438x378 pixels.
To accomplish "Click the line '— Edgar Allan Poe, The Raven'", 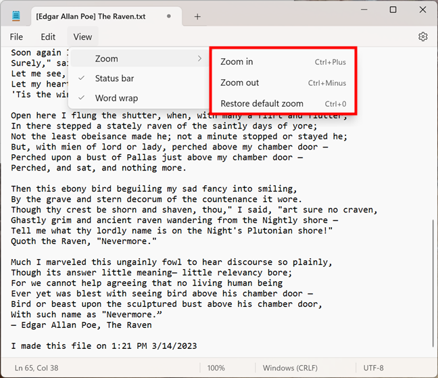I will 81,325.
